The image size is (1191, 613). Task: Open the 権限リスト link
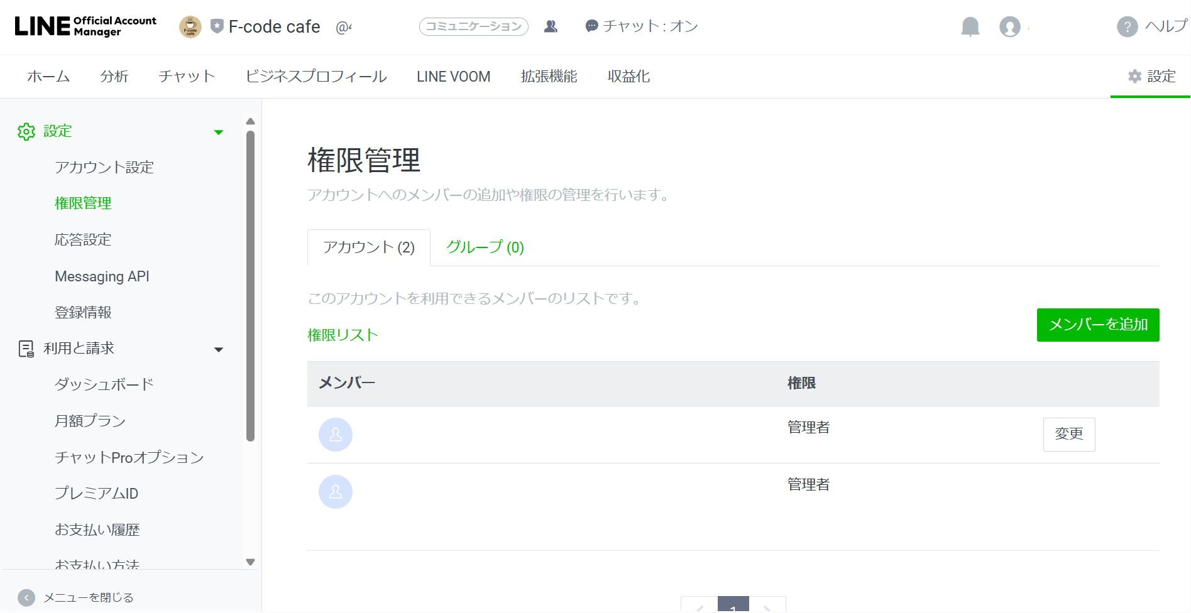coord(343,335)
